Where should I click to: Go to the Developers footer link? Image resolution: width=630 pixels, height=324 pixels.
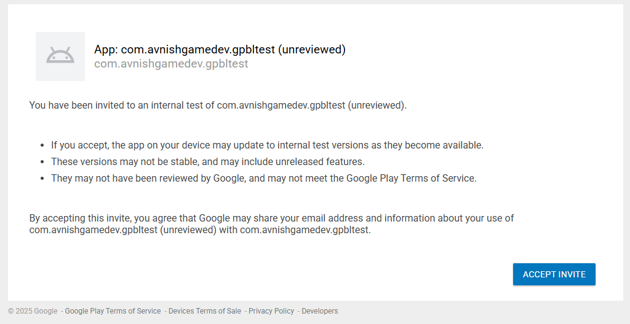(319, 311)
